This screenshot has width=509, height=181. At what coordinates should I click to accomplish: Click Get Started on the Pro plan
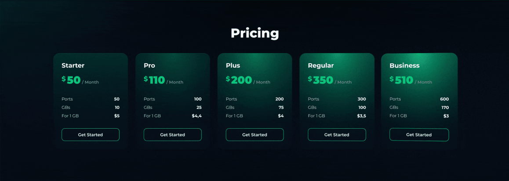tap(173, 134)
